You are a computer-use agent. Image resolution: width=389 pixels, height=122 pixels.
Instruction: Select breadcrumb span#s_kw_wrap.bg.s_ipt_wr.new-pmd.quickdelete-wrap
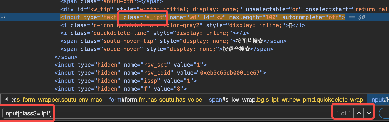click(286, 100)
